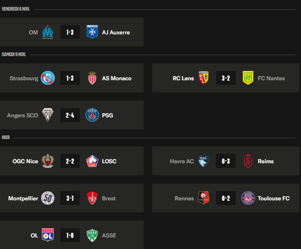Click the AS Monaco crest icon
Screen dimensions: 301x249
92,78
